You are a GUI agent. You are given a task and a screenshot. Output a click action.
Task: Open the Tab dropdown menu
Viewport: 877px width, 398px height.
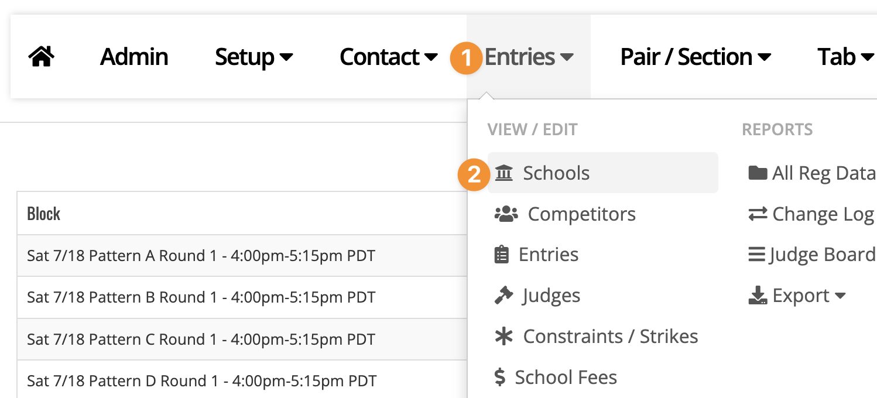click(845, 57)
